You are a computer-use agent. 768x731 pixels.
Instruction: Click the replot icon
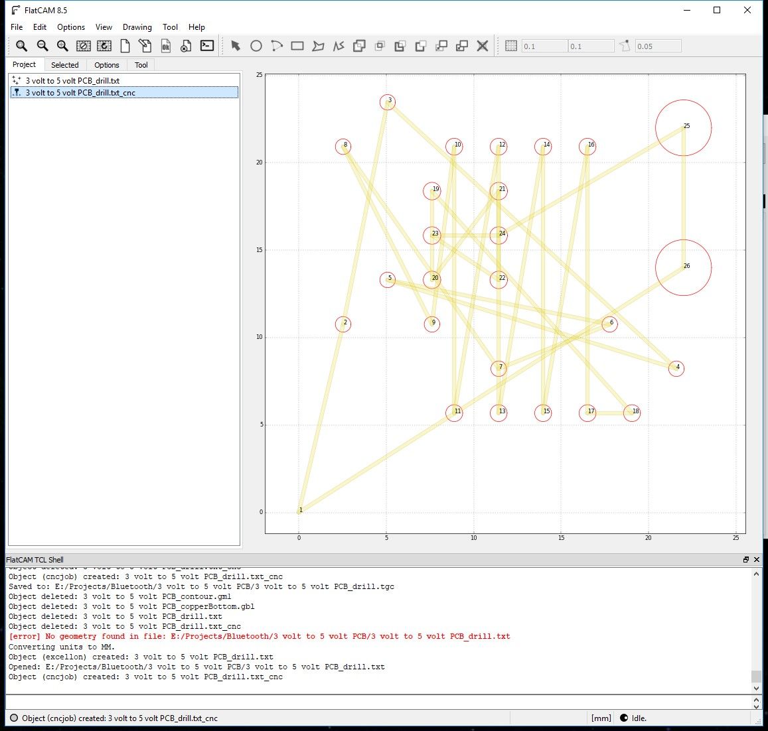pos(105,46)
